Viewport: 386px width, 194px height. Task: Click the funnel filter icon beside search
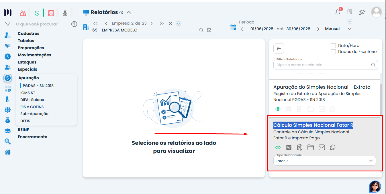pos(8,24)
